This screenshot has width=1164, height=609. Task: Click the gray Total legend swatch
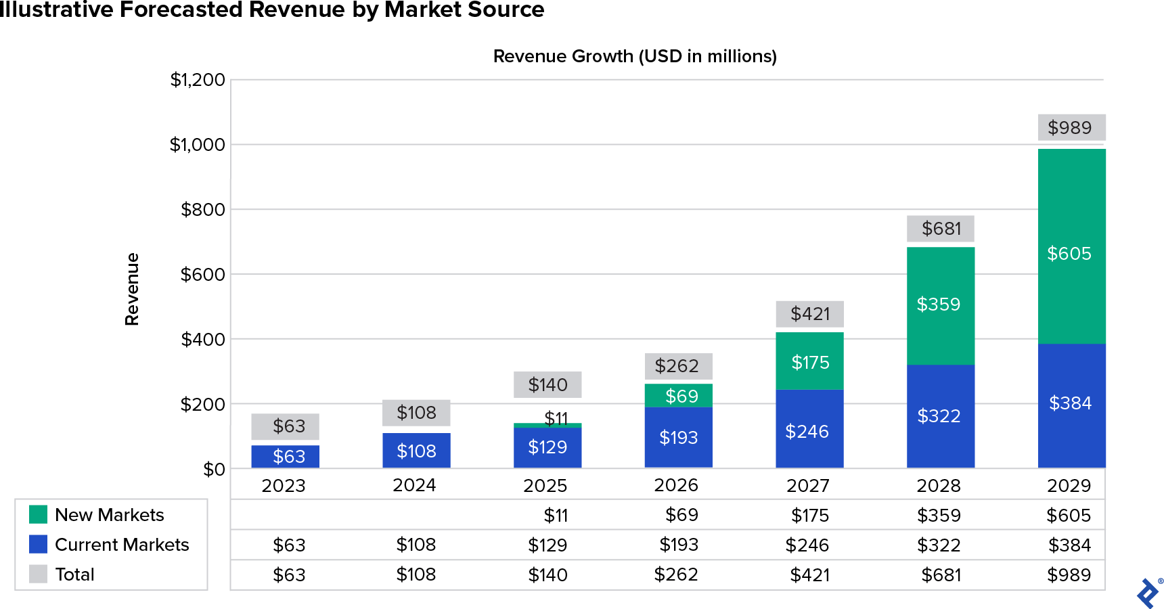[38, 574]
